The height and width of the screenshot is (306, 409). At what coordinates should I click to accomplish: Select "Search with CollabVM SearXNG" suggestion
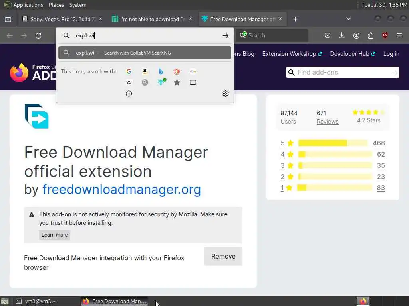[145, 53]
